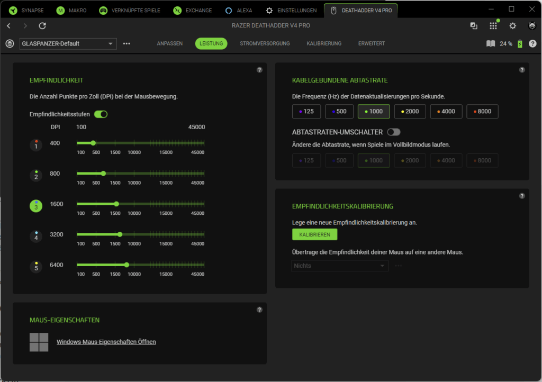This screenshot has width=542, height=382.
Task: Click the 6400 DPI value of stage 5
Action: (56, 265)
